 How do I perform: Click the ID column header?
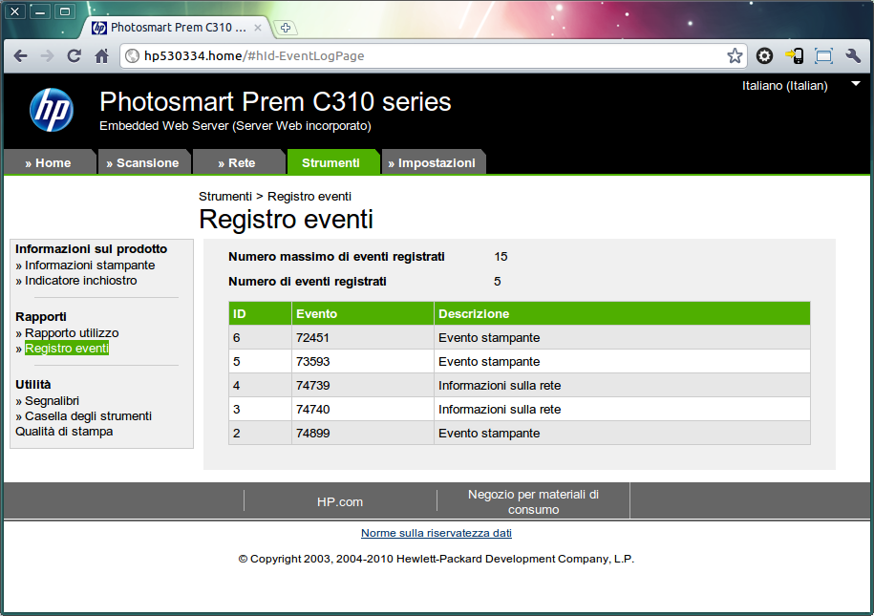261,314
